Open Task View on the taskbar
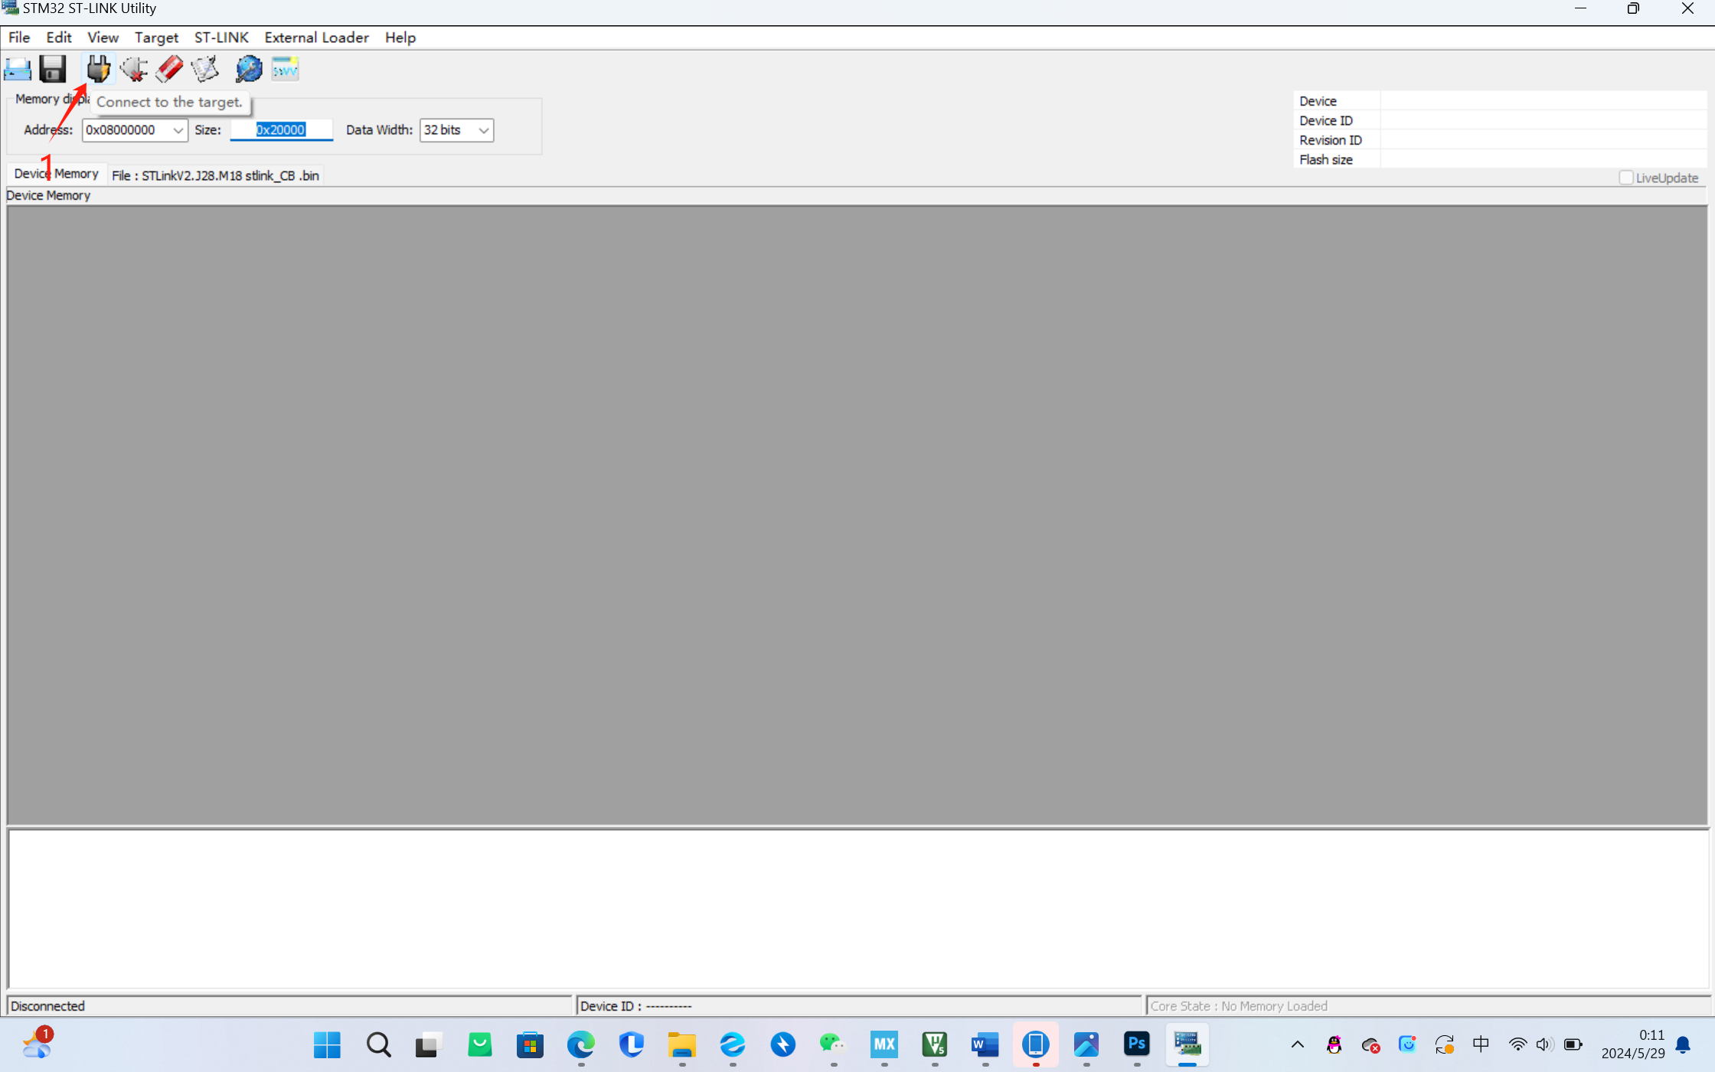The width and height of the screenshot is (1715, 1072). [x=429, y=1044]
